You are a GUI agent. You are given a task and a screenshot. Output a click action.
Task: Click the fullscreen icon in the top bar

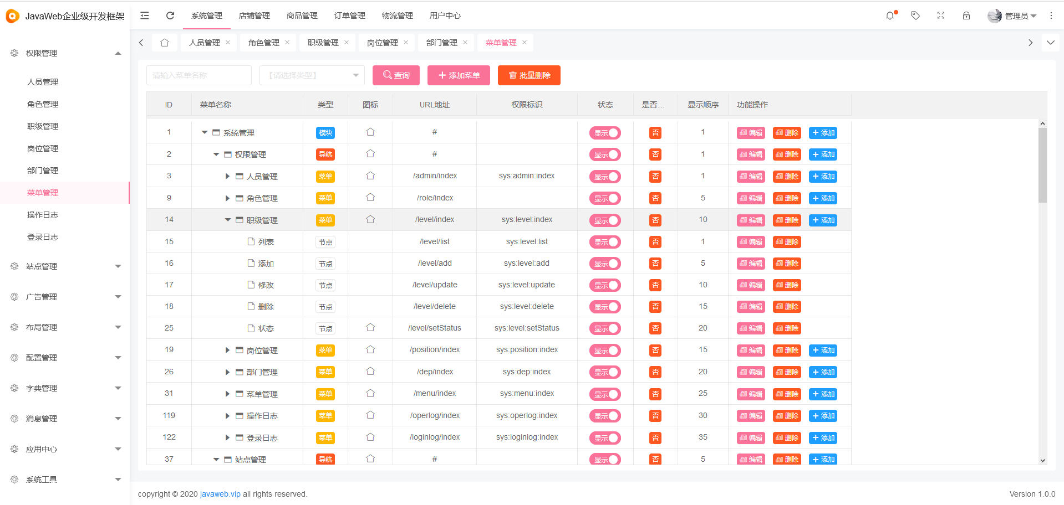(x=940, y=16)
